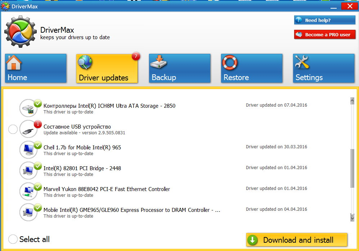Click the Marvell Yukon network adapter icon
Image resolution: width=359 pixels, height=251 pixels.
click(28, 191)
